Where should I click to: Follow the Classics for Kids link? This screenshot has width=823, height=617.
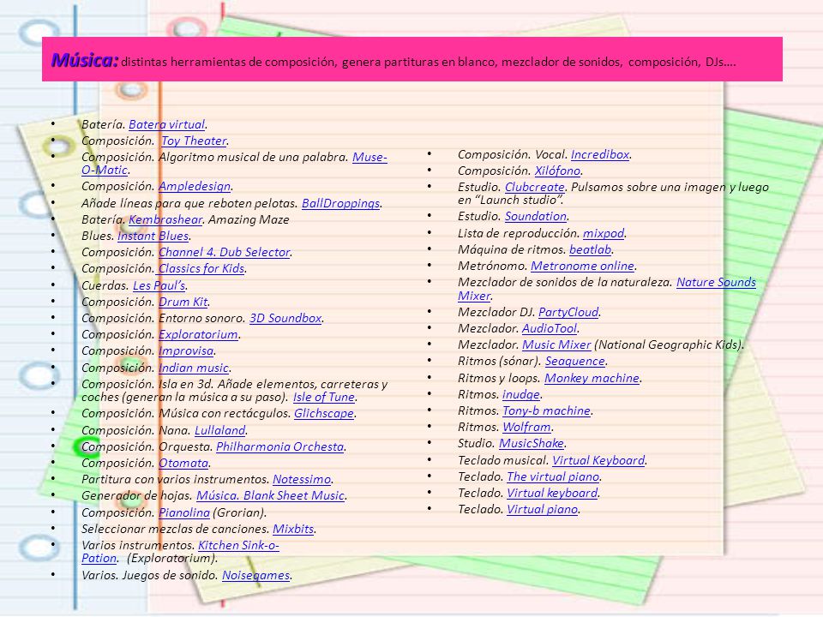[201, 268]
